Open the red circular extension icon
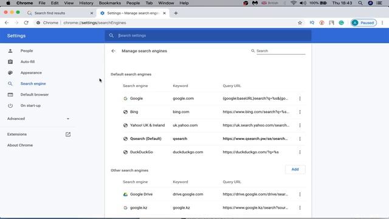Image resolution: width=389 pixels, height=219 pixels. tap(322, 23)
